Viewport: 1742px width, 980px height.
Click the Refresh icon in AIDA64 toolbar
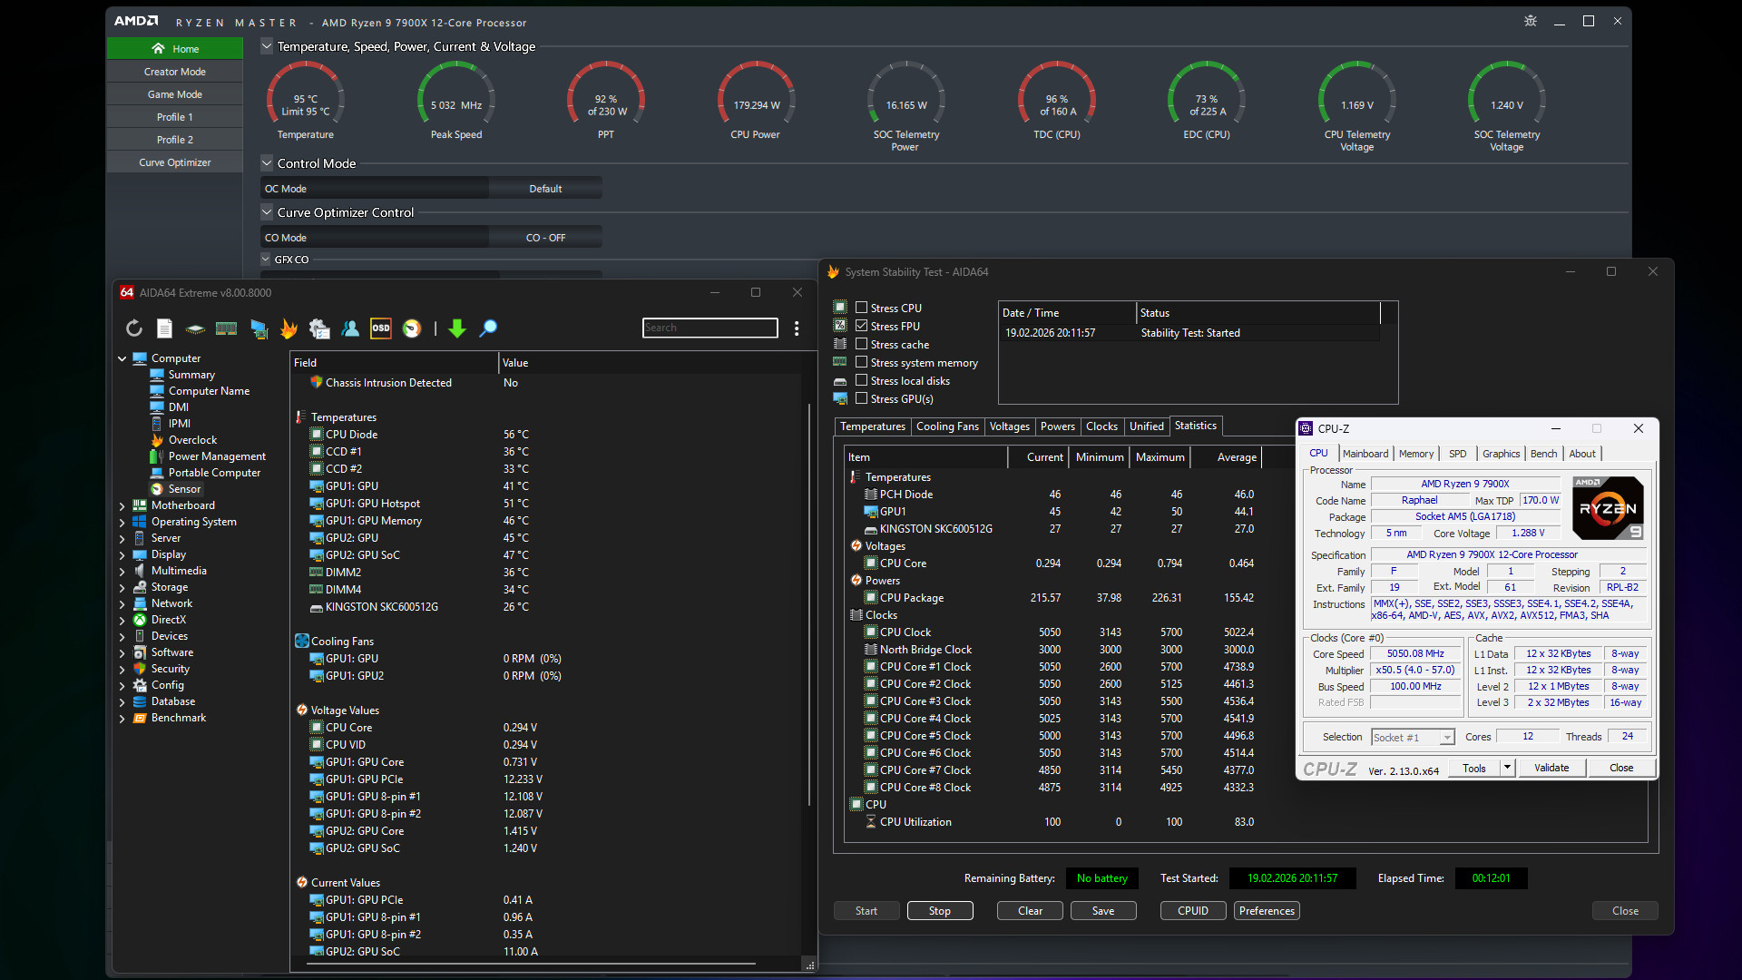(134, 328)
